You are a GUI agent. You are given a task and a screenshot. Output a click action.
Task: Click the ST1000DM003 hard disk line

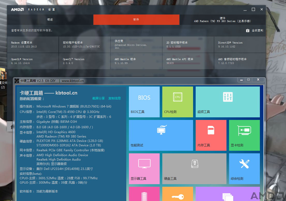[69, 145]
